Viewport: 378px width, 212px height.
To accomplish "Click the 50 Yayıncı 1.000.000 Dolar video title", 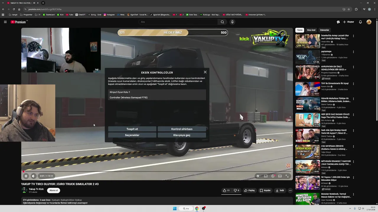I will click(x=335, y=178).
